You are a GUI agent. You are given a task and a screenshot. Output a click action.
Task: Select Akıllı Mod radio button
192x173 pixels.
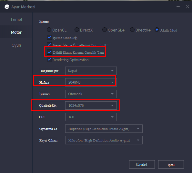(157, 30)
